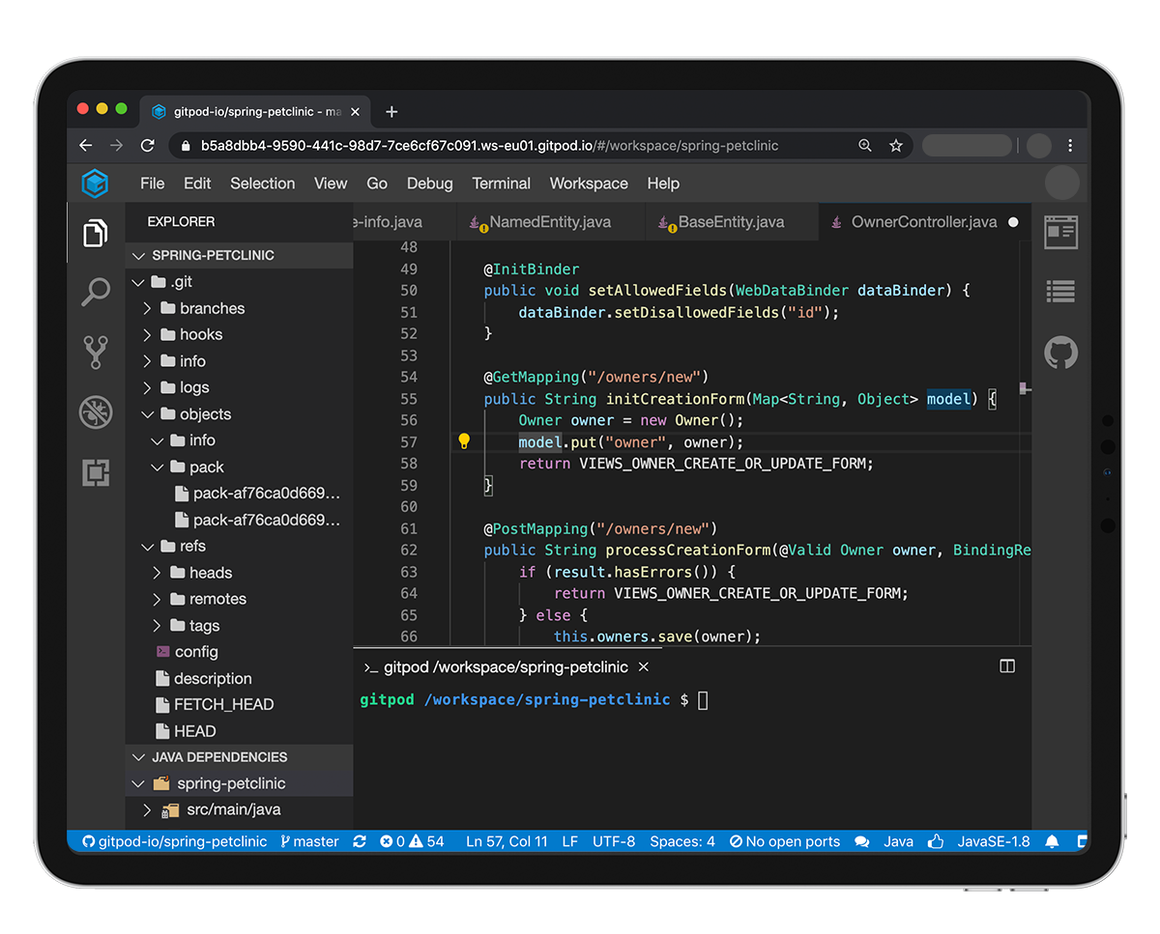The image size is (1160, 934).
Task: Click the thumbs-up icon in status bar
Action: (x=935, y=841)
